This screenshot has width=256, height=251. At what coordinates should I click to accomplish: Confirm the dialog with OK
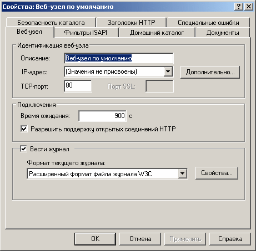pyautogui.click(x=95, y=239)
